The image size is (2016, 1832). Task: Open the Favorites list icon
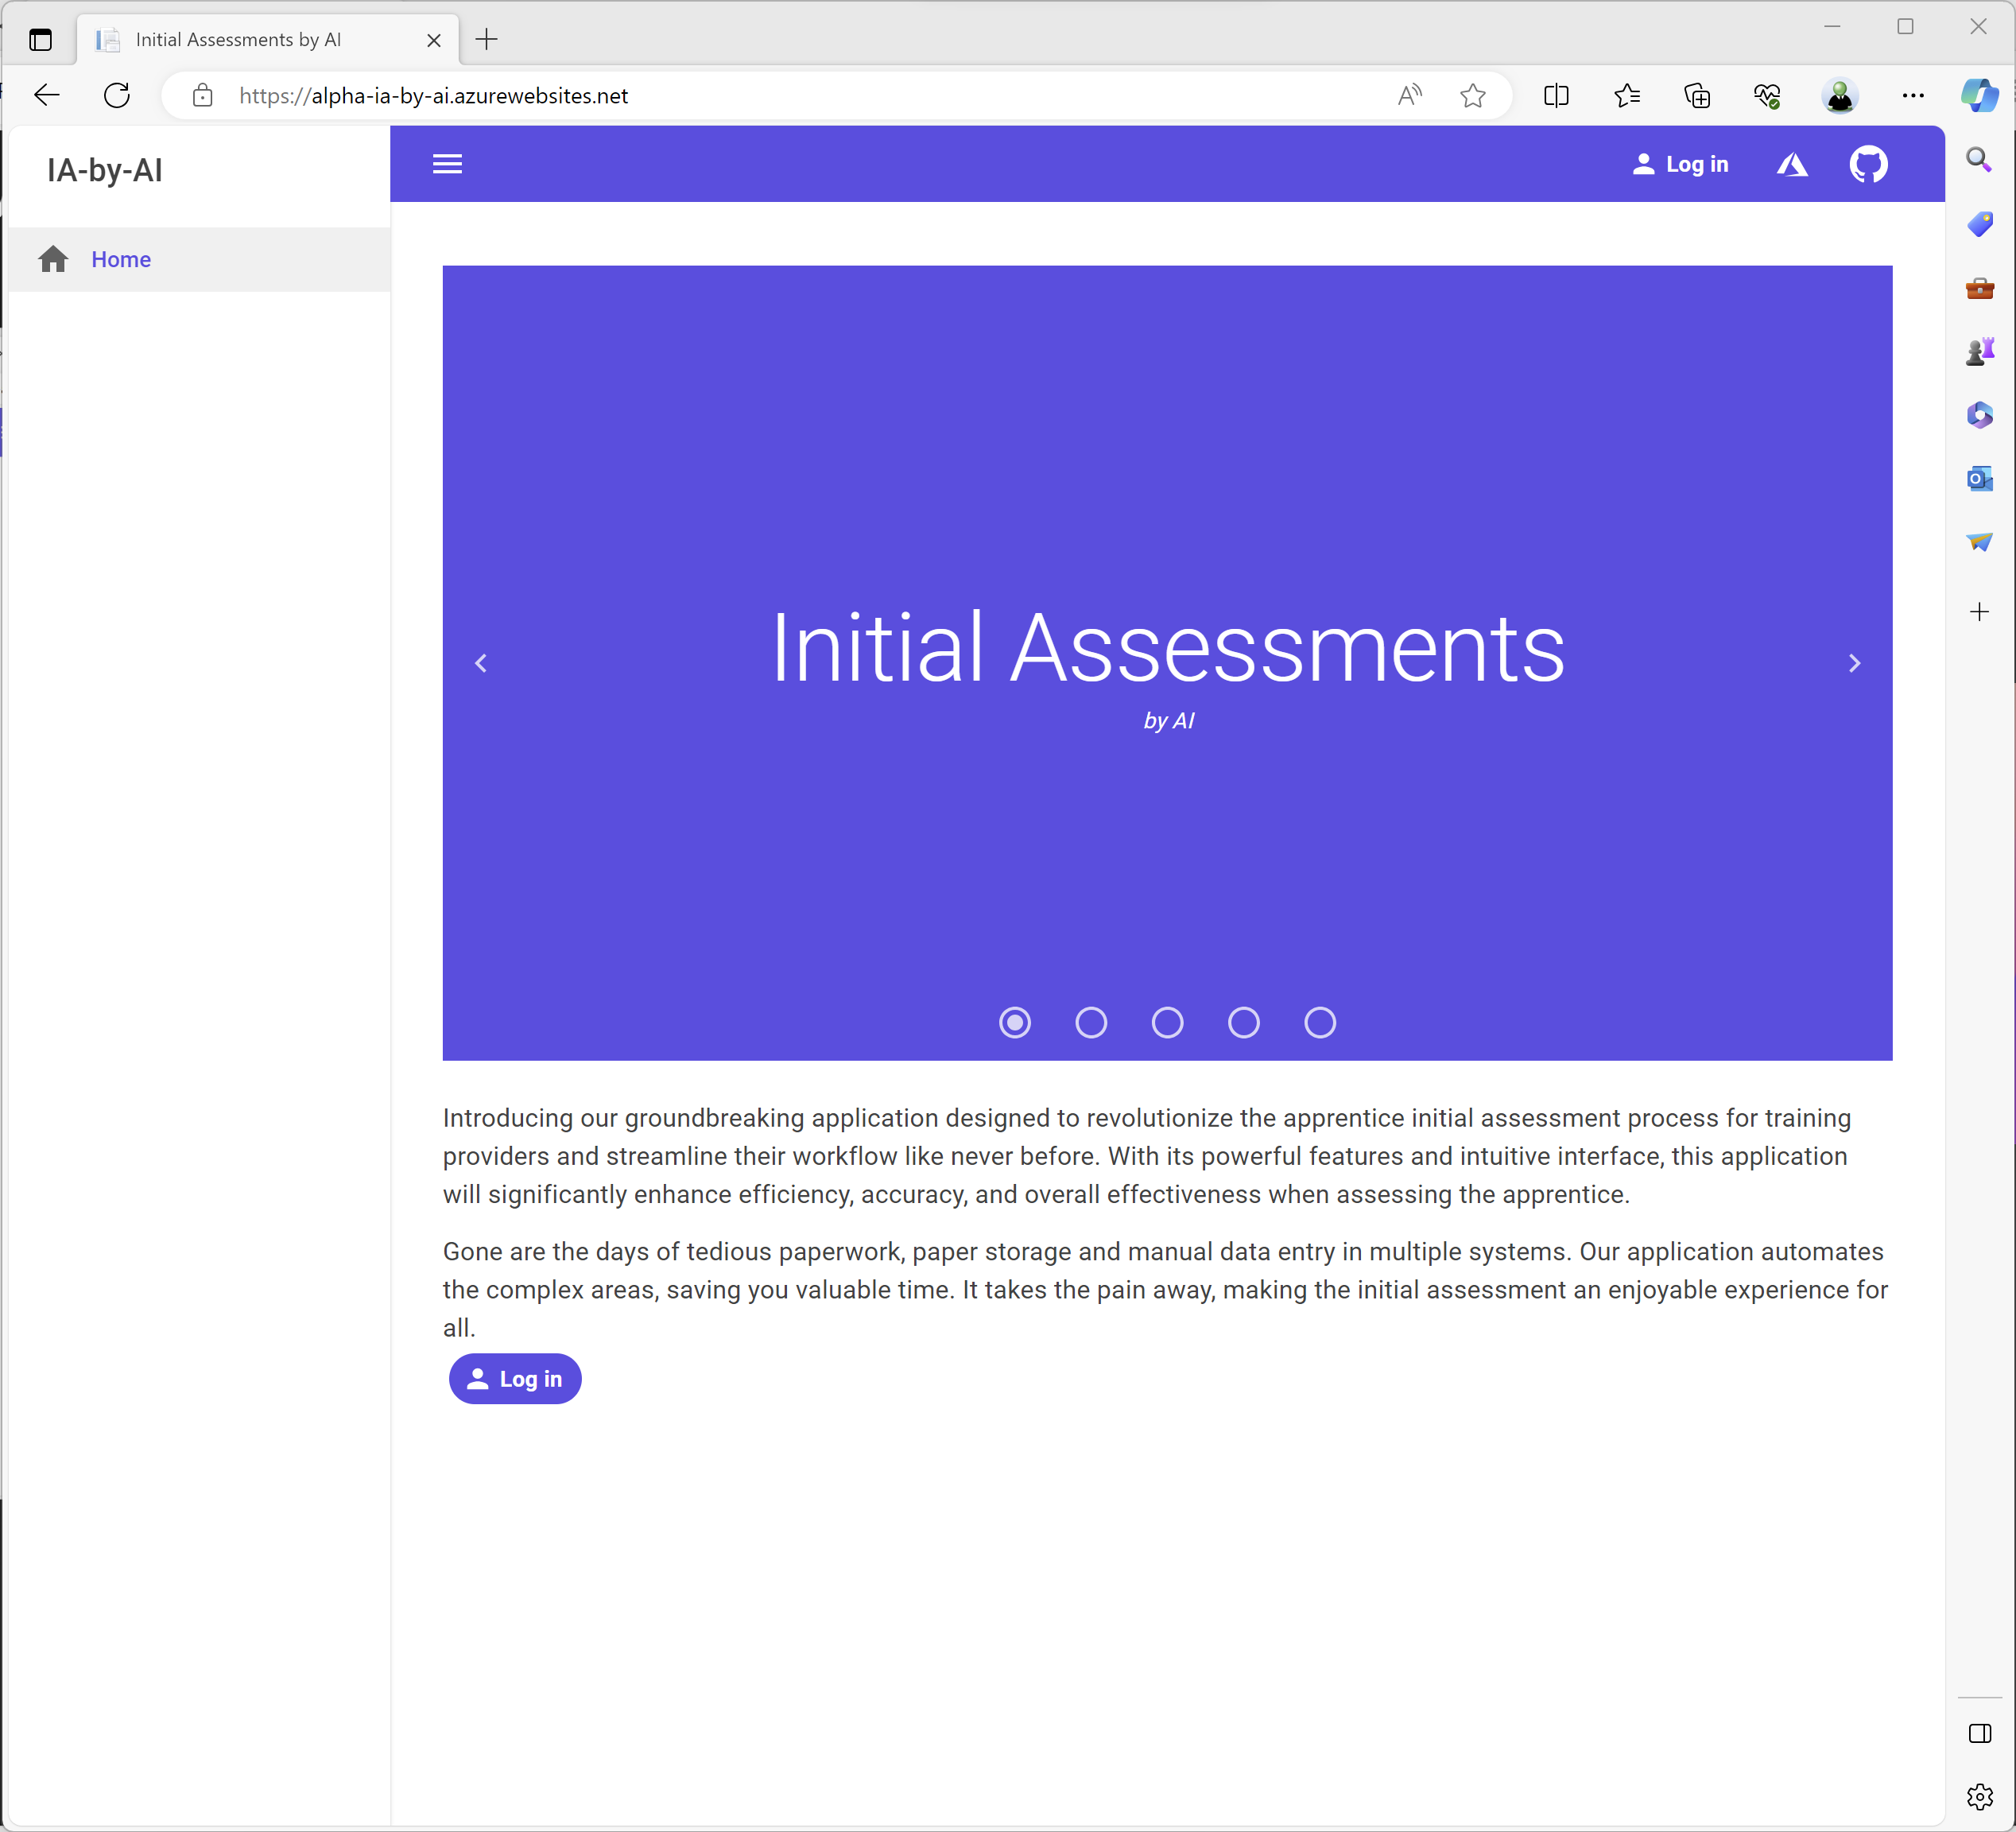[x=1627, y=95]
